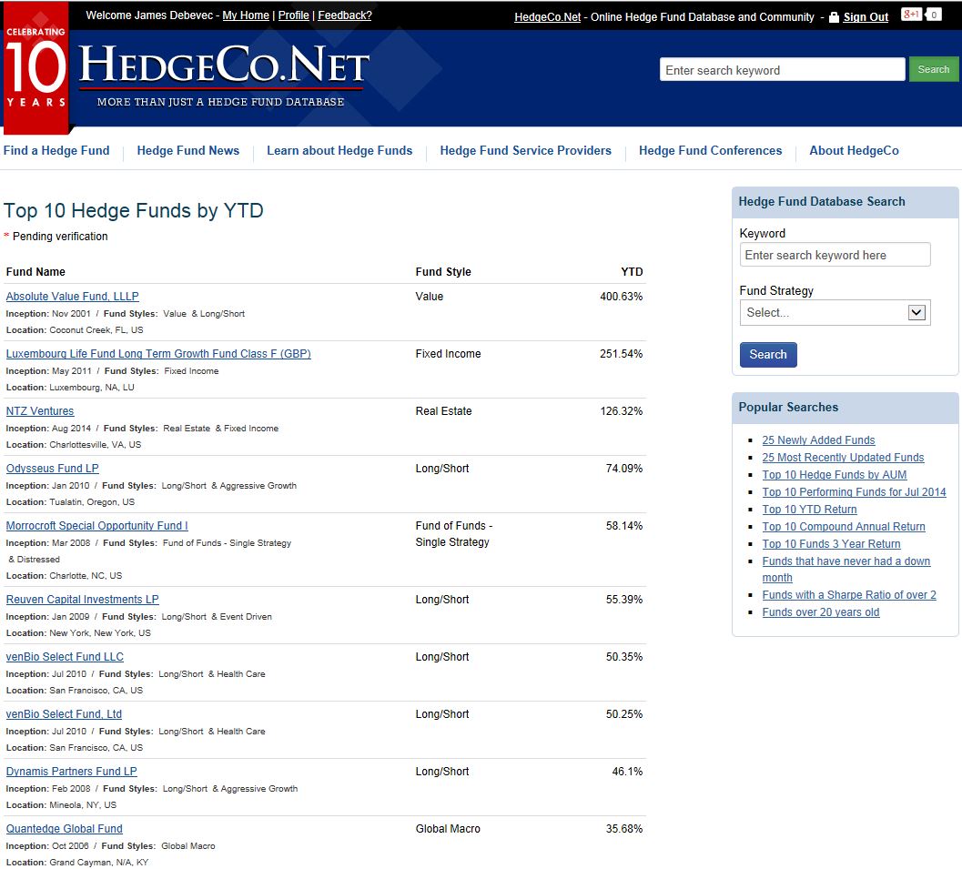
Task: Click the Feedback? link
Action: click(344, 15)
